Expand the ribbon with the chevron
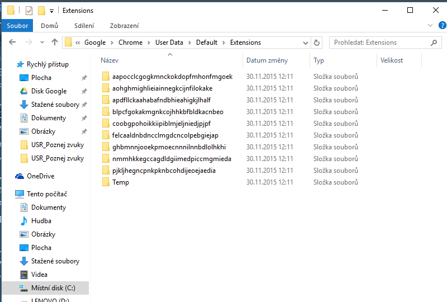The image size is (447, 302). (x=430, y=26)
